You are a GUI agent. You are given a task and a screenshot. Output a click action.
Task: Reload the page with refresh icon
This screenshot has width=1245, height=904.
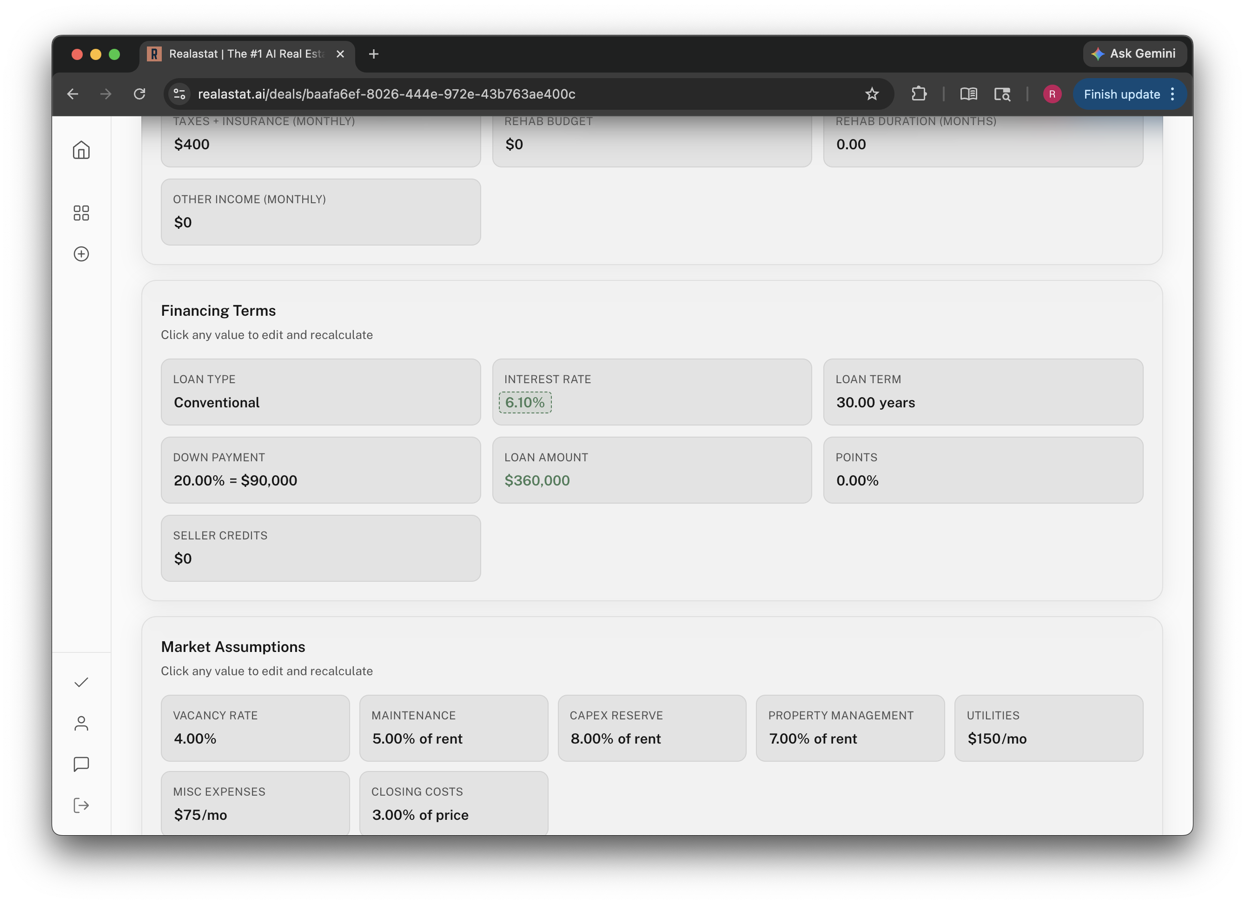(139, 94)
